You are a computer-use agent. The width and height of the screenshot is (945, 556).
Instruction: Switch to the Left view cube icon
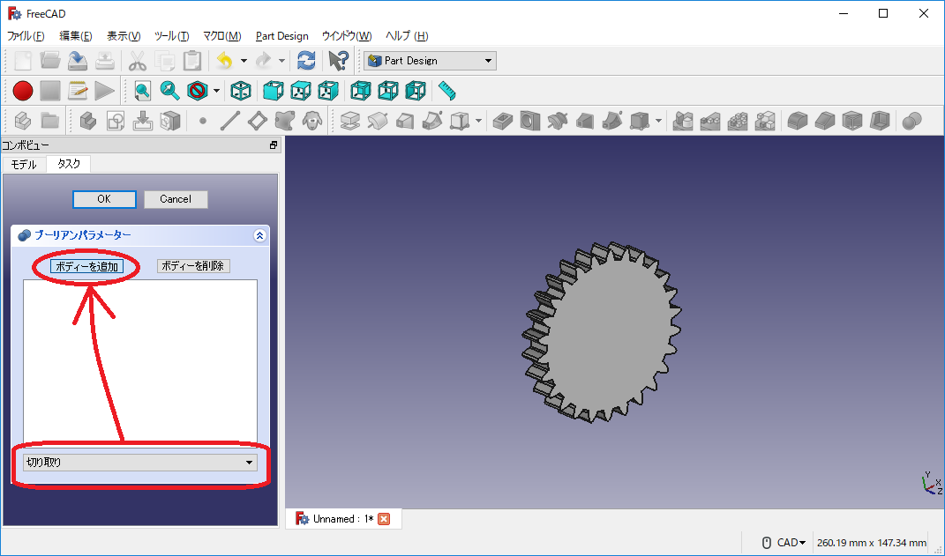tap(416, 91)
